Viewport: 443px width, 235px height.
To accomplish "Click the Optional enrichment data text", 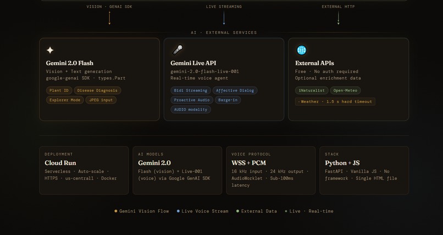I will (x=328, y=78).
